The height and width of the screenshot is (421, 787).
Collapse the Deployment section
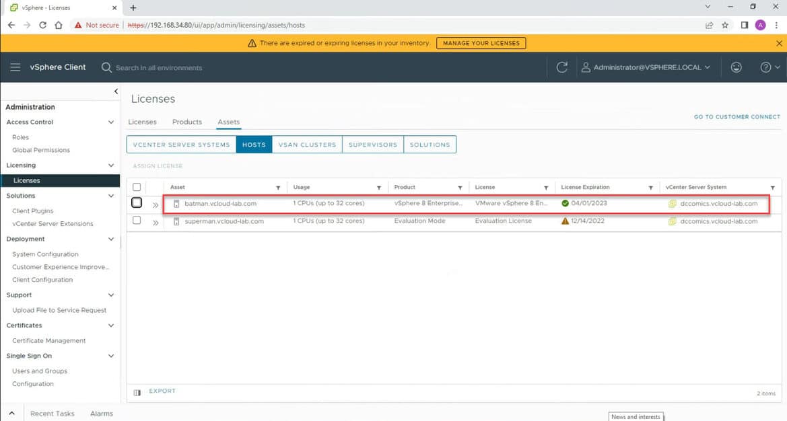click(x=111, y=239)
